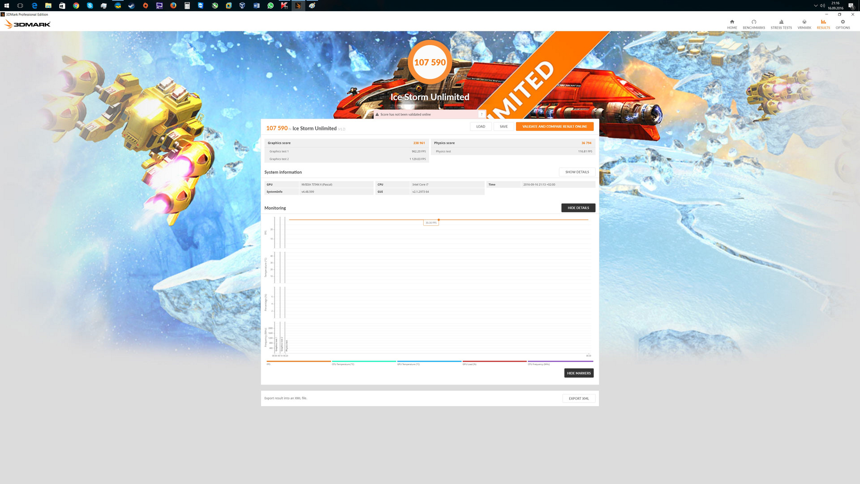
Task: Open VirtualBox from taskbar
Action: coord(242,5)
